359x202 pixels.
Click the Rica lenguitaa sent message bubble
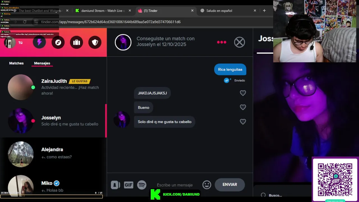click(x=230, y=70)
